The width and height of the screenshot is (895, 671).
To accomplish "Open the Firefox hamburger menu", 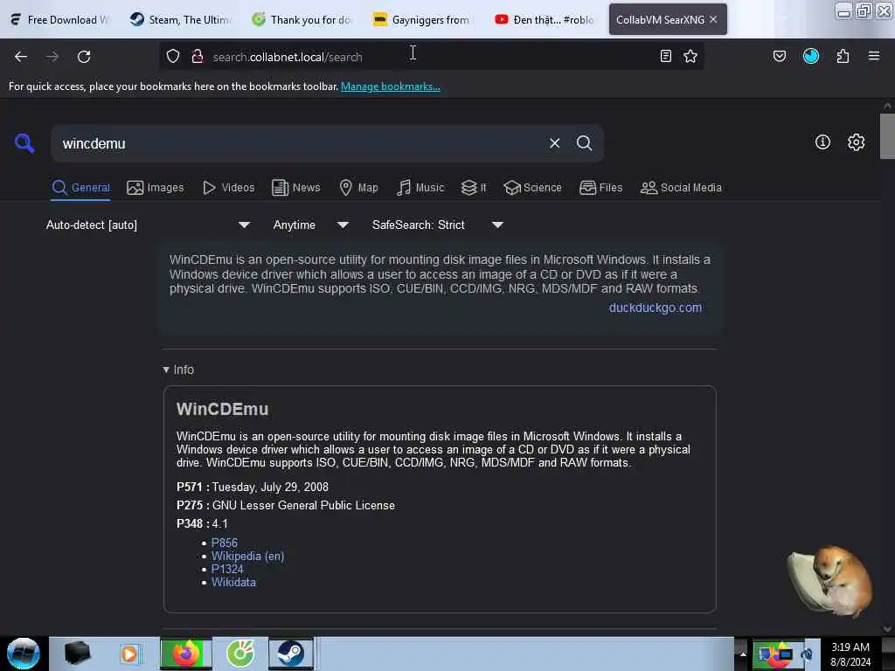I will pyautogui.click(x=874, y=56).
